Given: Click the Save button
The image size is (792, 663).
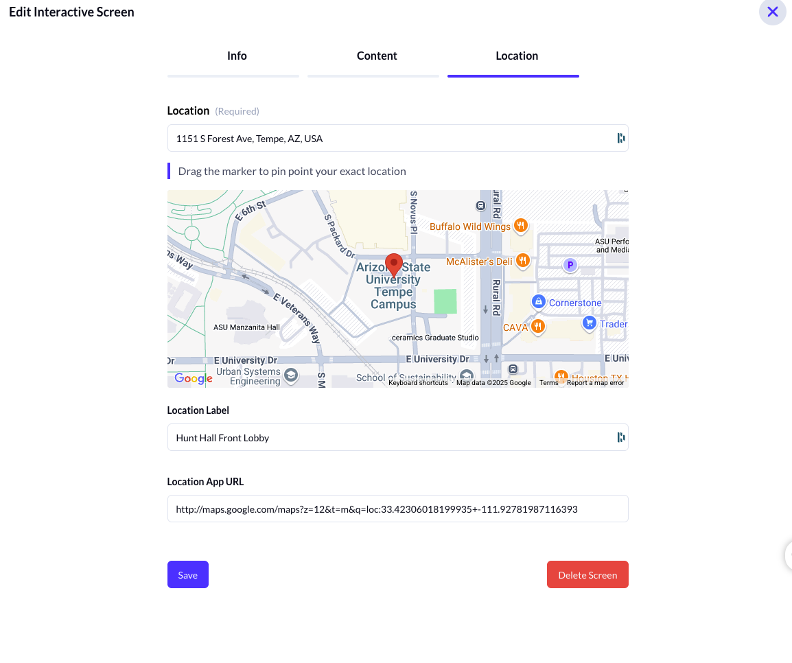Looking at the screenshot, I should pyautogui.click(x=187, y=574).
